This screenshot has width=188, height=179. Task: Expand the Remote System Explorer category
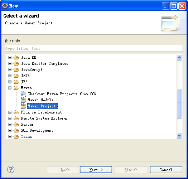click(x=10, y=118)
